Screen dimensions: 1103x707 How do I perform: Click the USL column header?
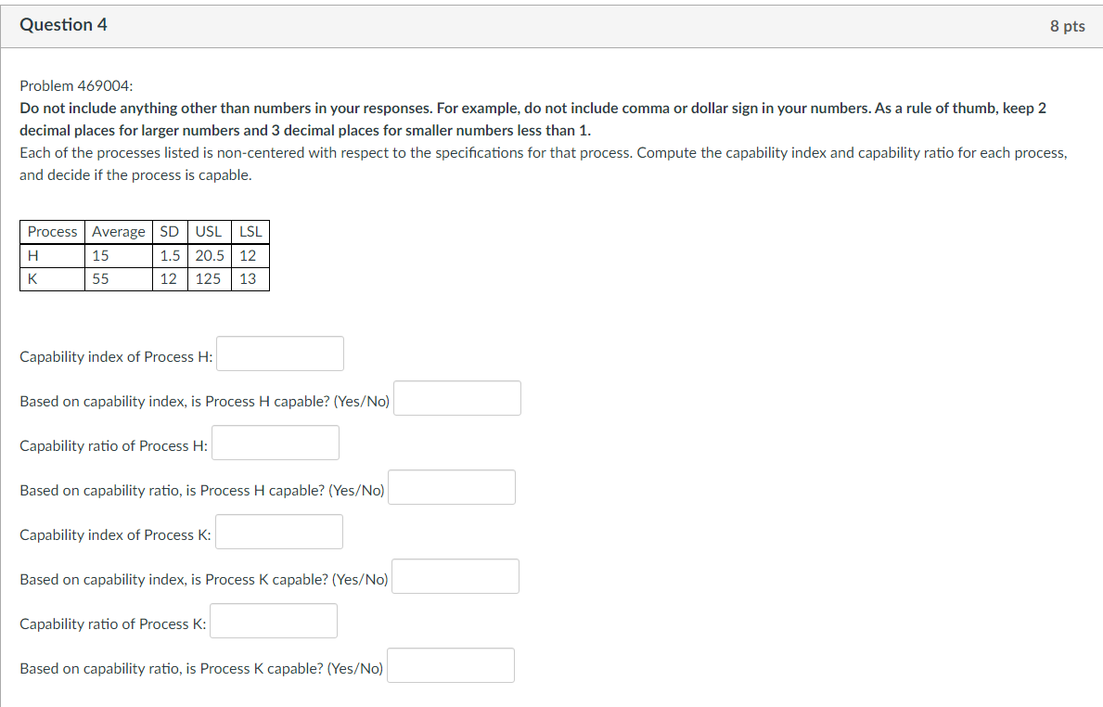click(x=207, y=231)
